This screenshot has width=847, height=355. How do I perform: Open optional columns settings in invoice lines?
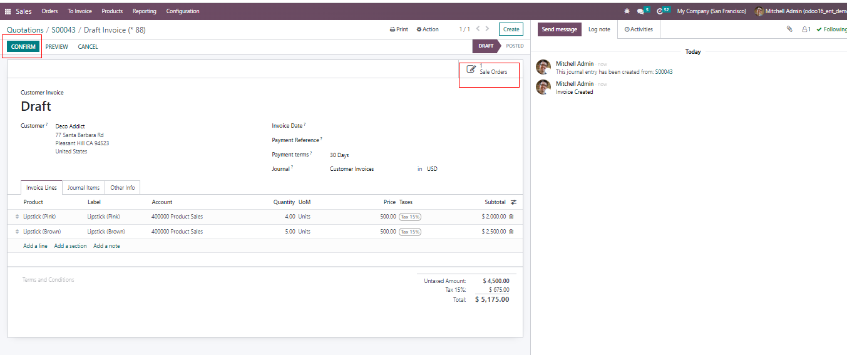513,202
